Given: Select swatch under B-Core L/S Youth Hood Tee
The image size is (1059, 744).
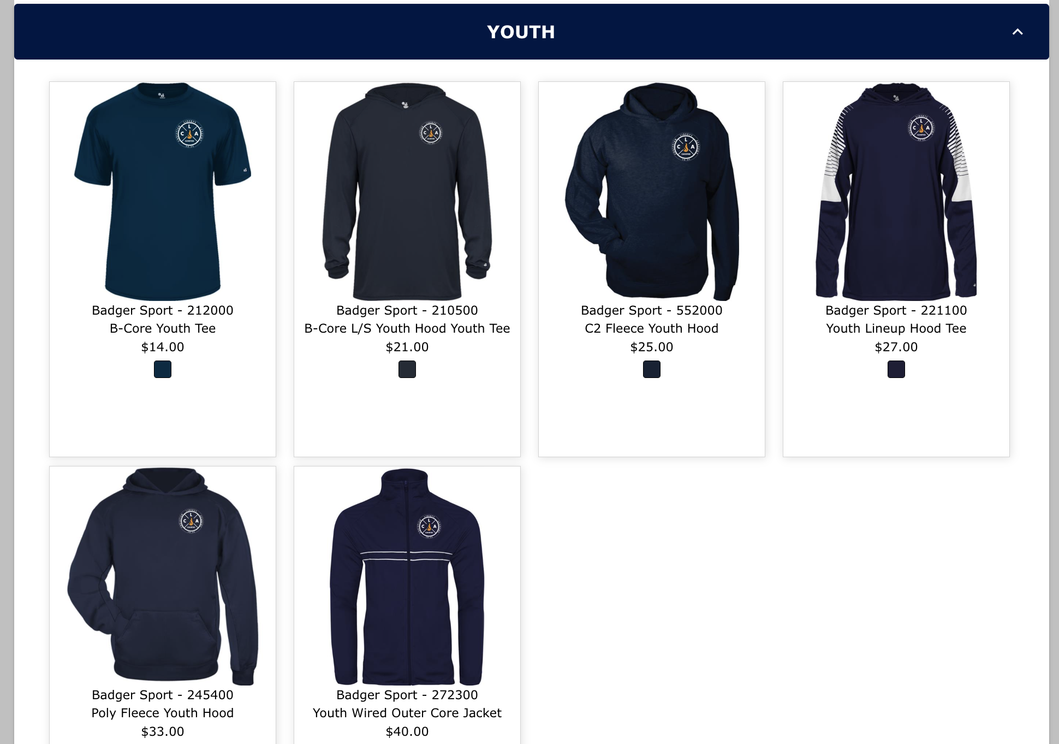Looking at the screenshot, I should click(x=407, y=369).
